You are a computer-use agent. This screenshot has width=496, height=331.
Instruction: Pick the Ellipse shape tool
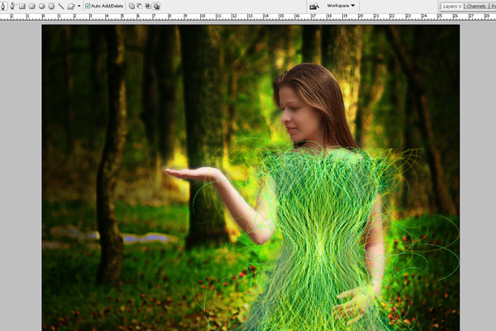tap(41, 6)
